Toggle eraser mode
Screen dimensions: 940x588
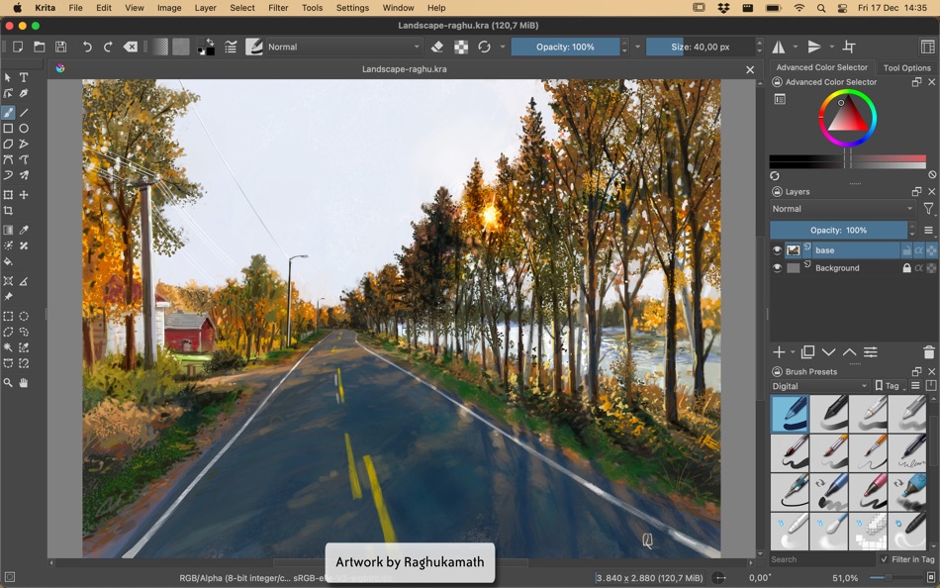pyautogui.click(x=437, y=47)
